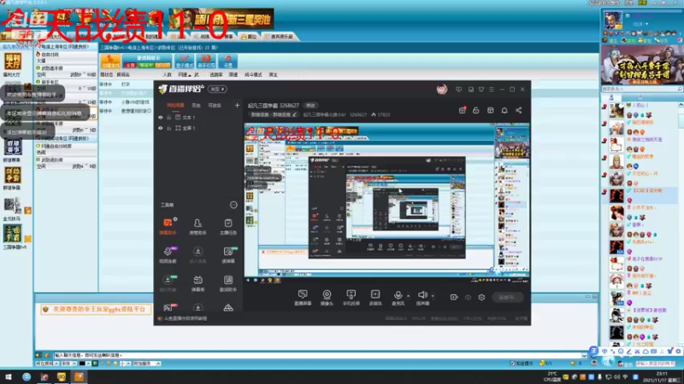Open the 歌词助手 tool icon

tap(228, 283)
